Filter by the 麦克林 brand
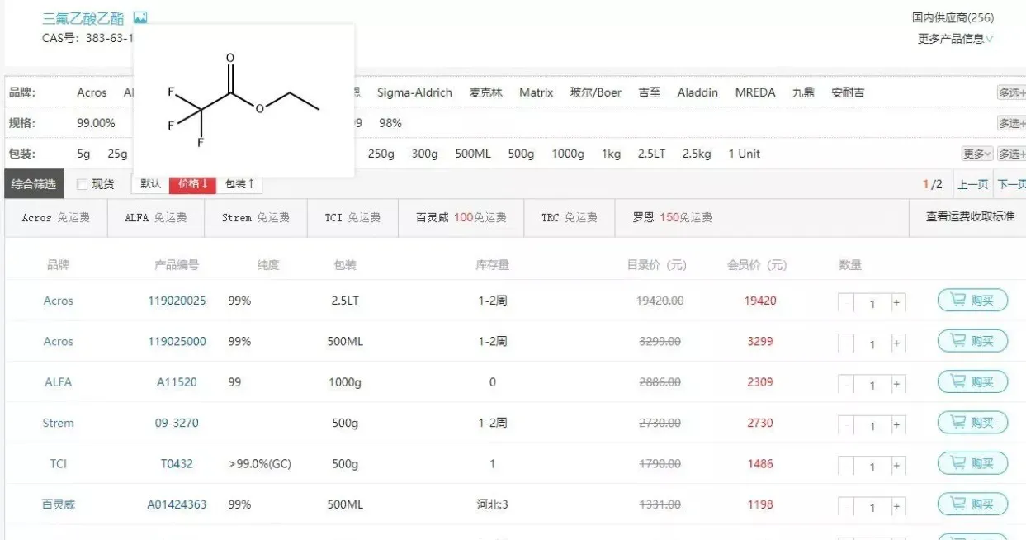 coord(485,92)
